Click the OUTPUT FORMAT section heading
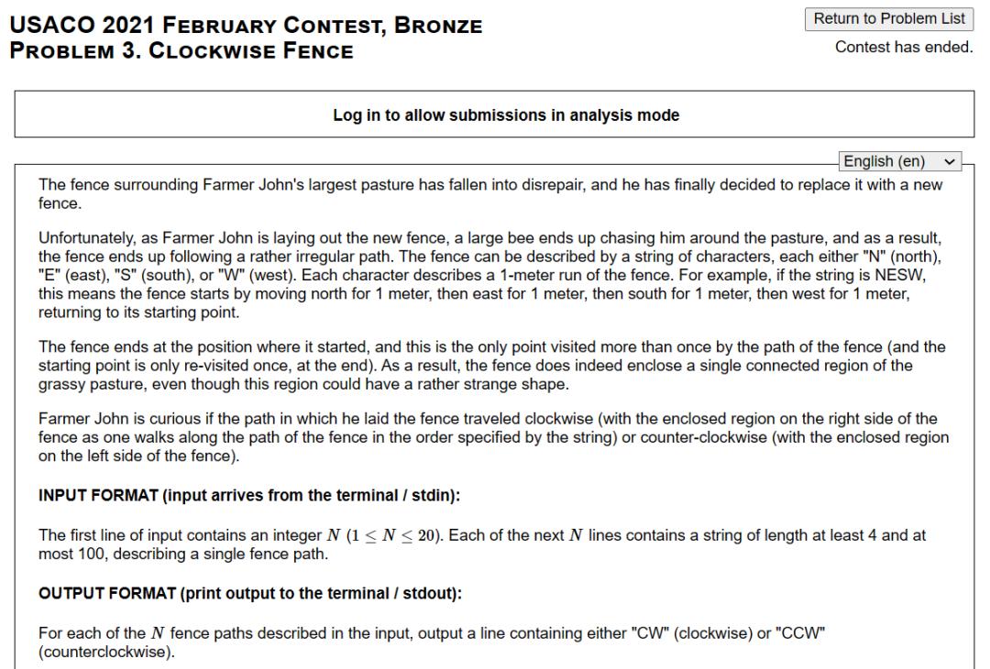 249,593
